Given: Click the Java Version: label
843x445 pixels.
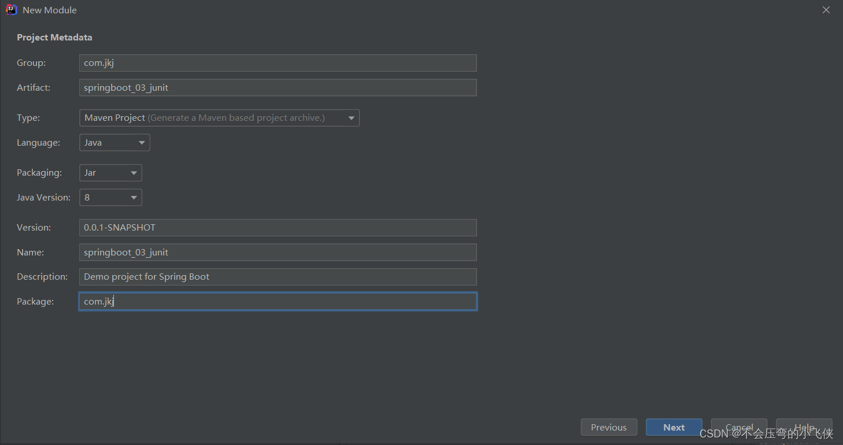Looking at the screenshot, I should pyautogui.click(x=44, y=198).
